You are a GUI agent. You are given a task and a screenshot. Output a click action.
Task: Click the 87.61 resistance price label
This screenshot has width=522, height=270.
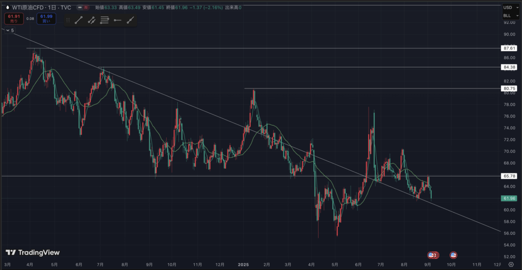pos(509,48)
